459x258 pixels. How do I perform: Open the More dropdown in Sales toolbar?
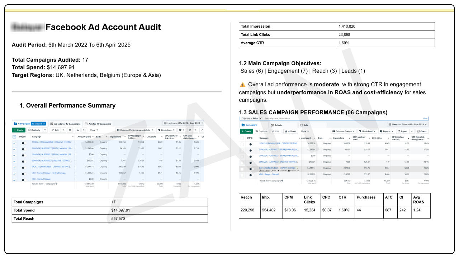(305, 131)
